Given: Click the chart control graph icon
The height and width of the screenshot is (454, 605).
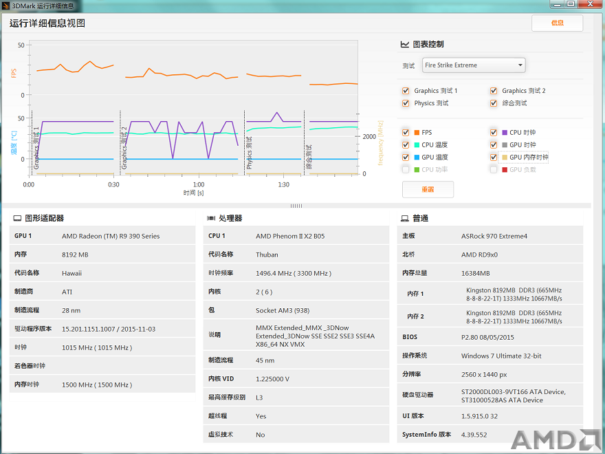Looking at the screenshot, I should [405, 45].
